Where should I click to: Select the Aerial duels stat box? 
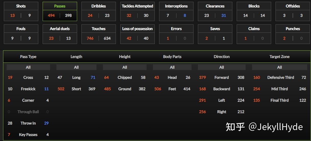[x=60, y=34]
